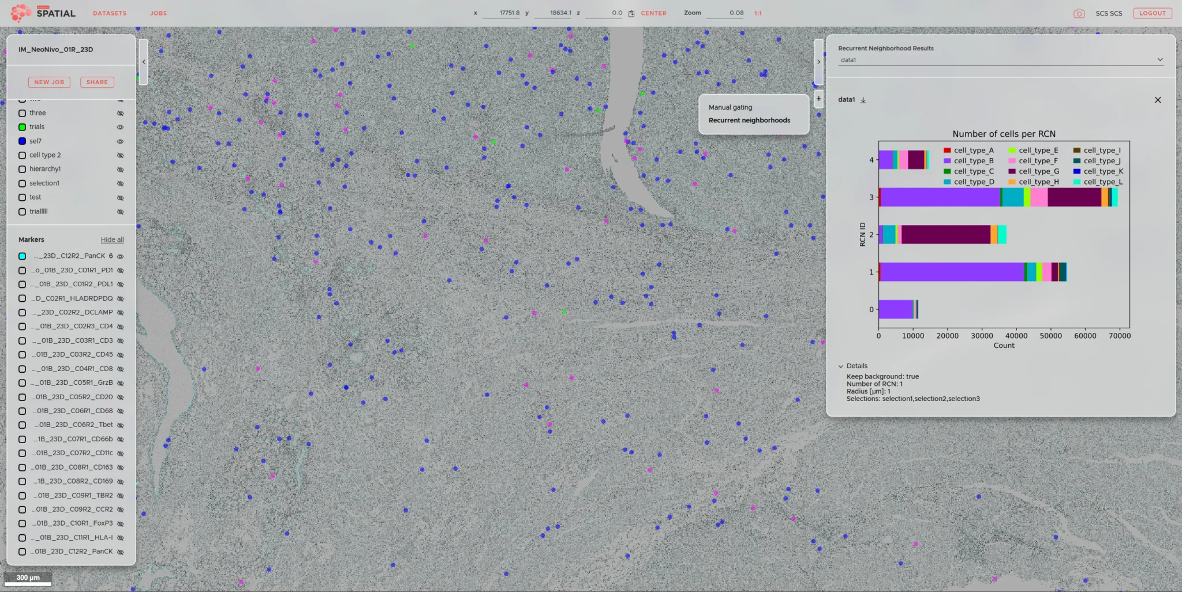The height and width of the screenshot is (592, 1182).
Task: Open the blue color swatch for 'sel7'
Action: 22,141
